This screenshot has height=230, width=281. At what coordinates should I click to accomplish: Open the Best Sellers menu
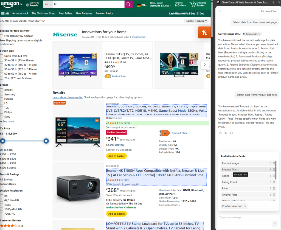click(66, 13)
